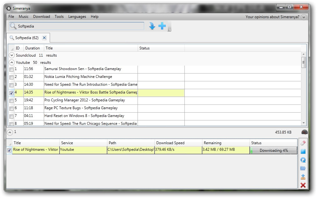The image size is (317, 198).
Task: Tick checkbox for Hard Reset on Windows 8
Action: [12, 116]
